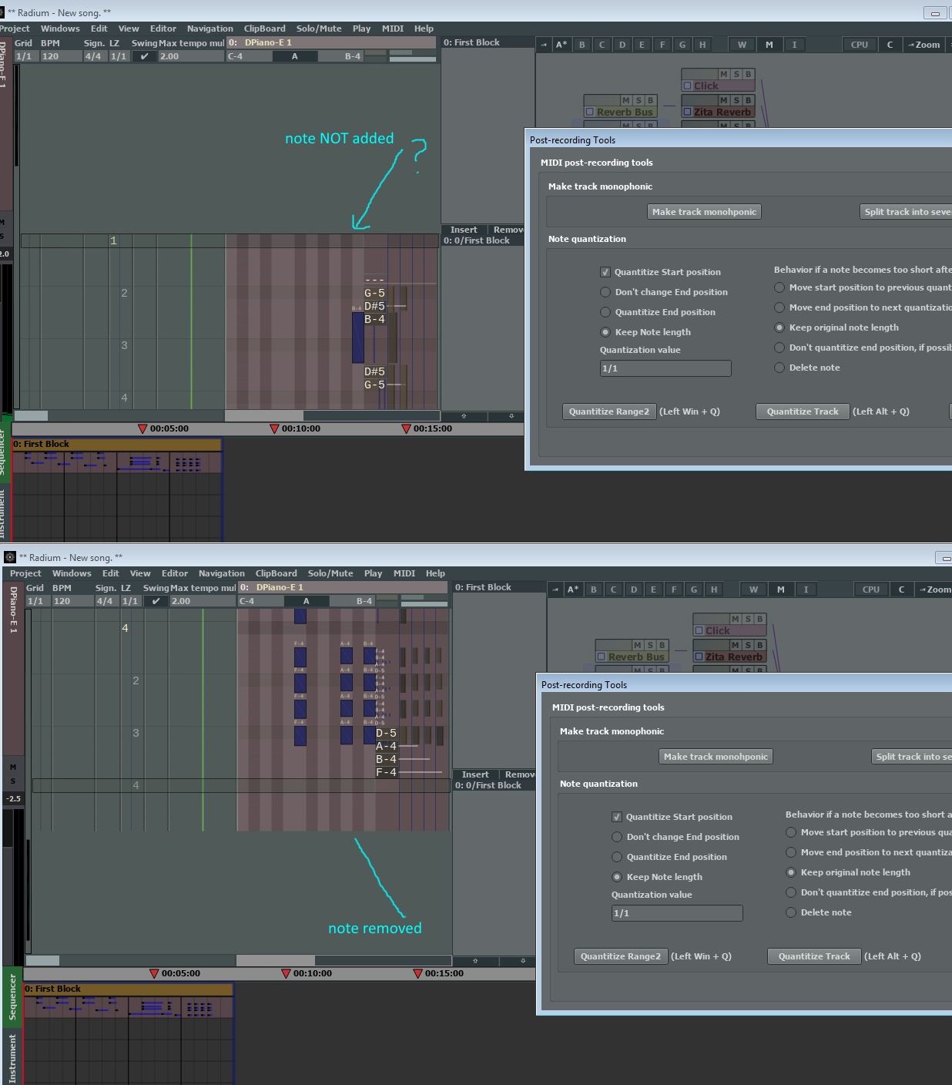Open the Navigation menu in upper window
Viewport: 952px width, 1085px height.
(210, 29)
